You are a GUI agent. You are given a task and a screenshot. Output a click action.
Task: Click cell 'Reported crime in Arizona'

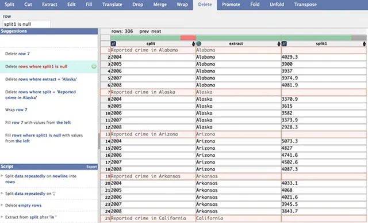[153, 134]
